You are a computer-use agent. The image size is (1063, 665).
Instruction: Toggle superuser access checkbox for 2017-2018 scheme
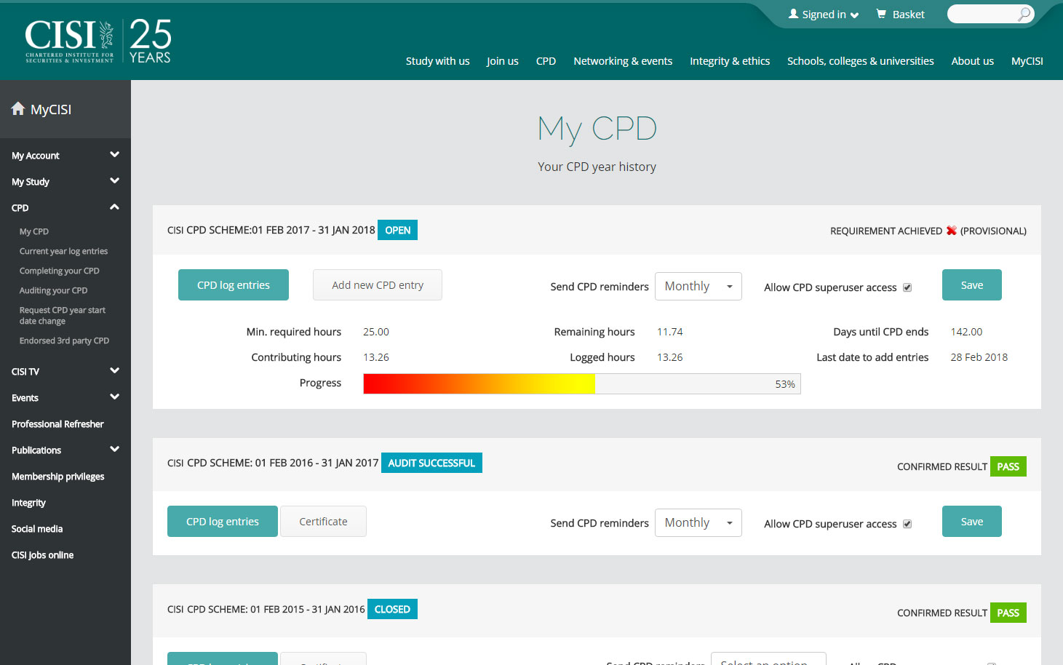907,287
